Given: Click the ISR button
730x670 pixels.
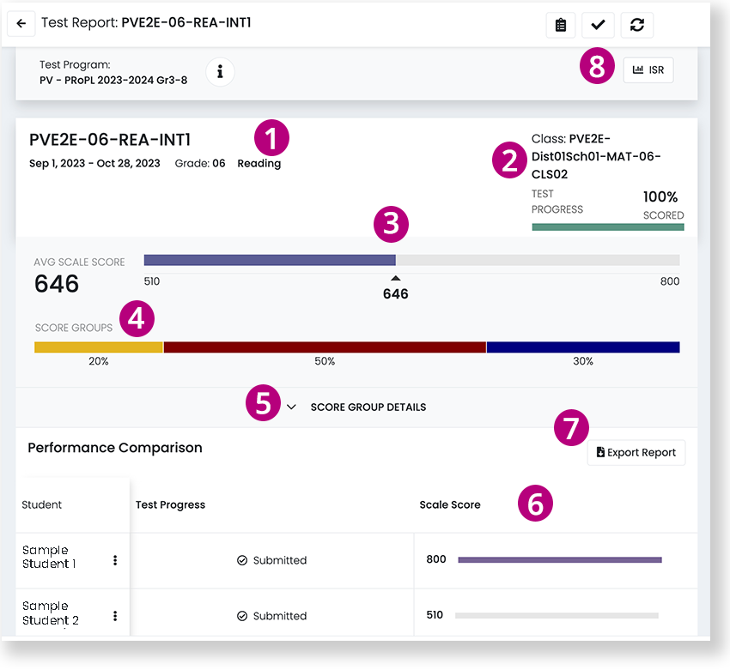Looking at the screenshot, I should click(648, 69).
